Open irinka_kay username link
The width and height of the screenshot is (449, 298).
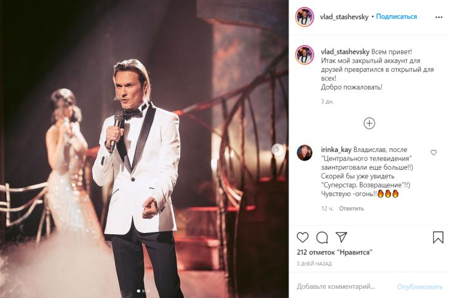(336, 150)
